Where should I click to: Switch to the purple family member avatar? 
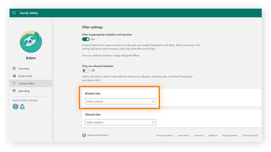15,107
